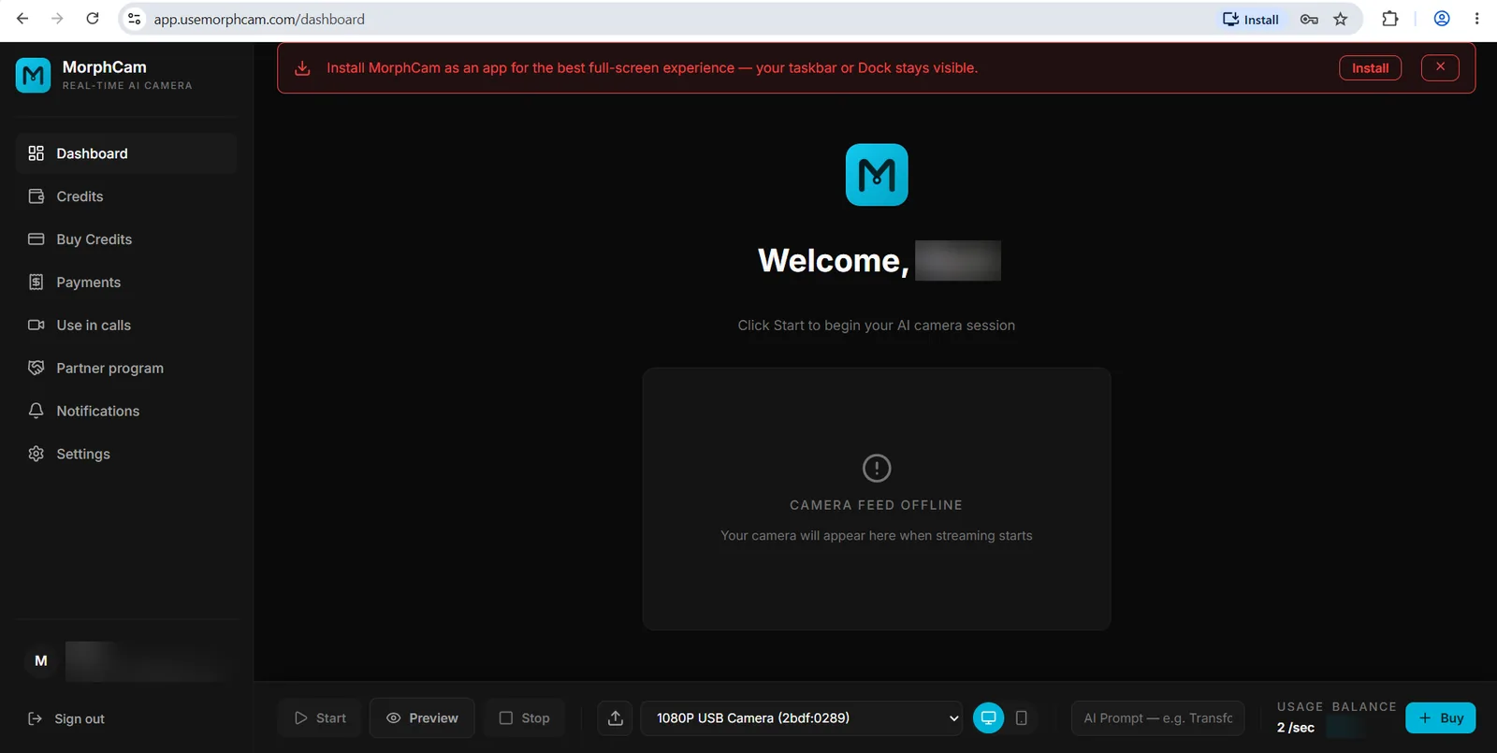View Notifications in sidebar

coord(126,412)
